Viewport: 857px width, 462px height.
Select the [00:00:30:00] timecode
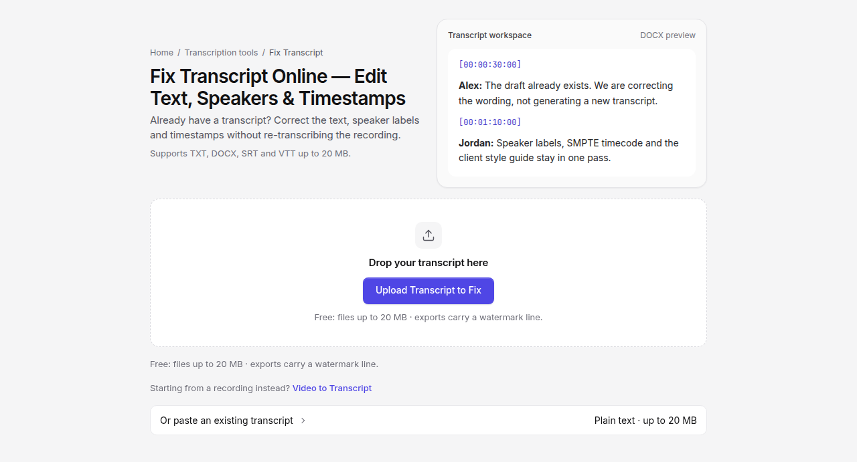pos(489,65)
